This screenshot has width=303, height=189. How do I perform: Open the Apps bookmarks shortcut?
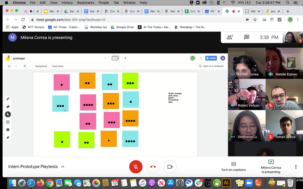(12, 27)
